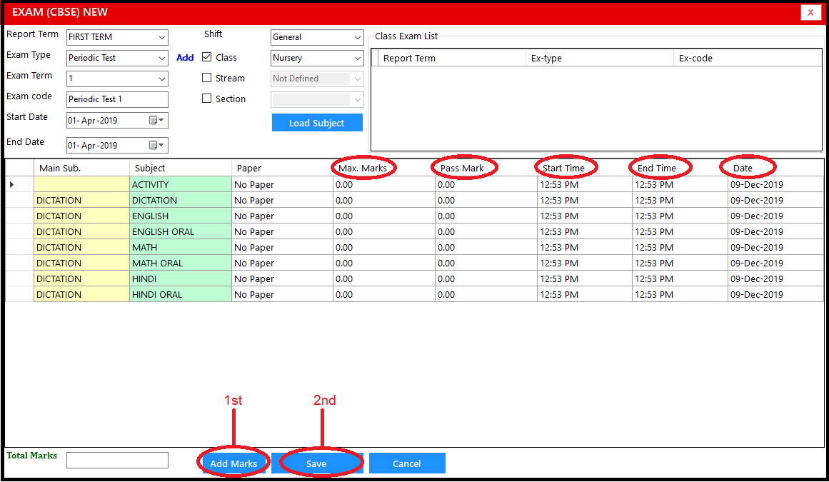Select the MATH subject cell
The image size is (829, 482).
[x=180, y=247]
